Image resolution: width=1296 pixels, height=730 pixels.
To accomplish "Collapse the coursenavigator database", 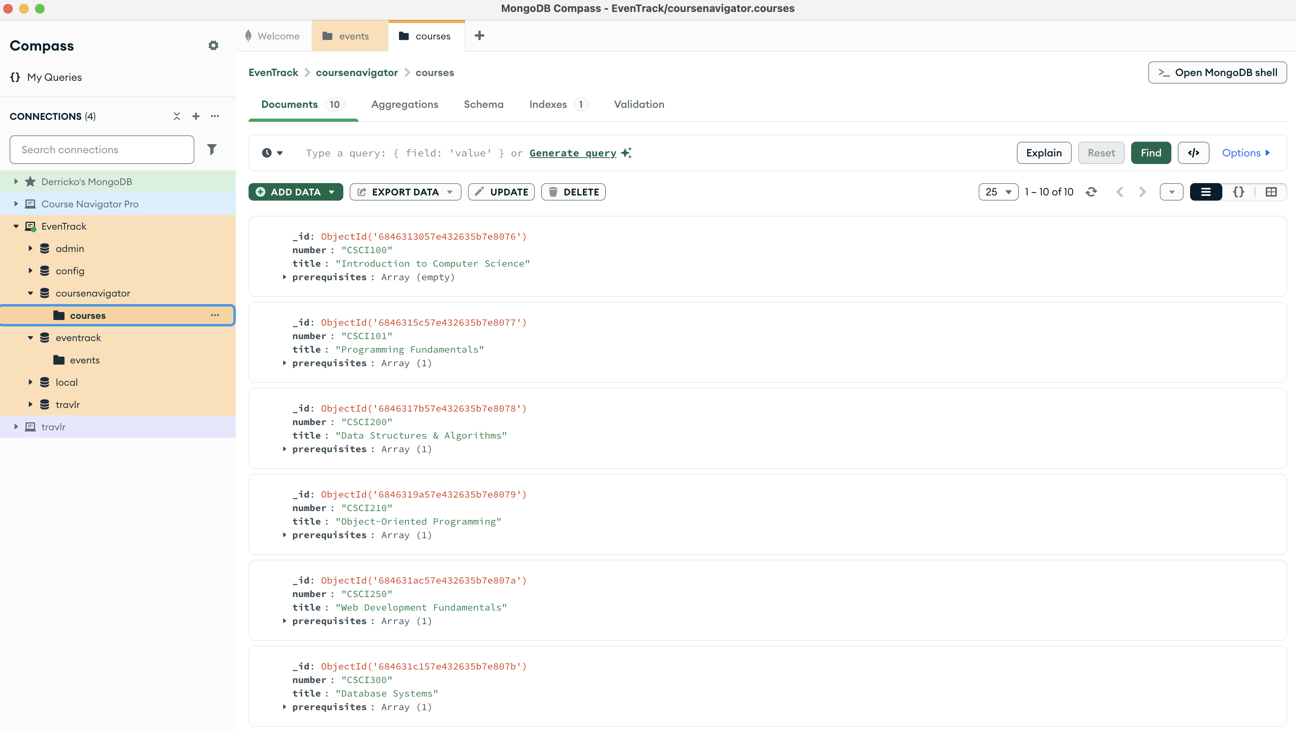I will click(30, 293).
